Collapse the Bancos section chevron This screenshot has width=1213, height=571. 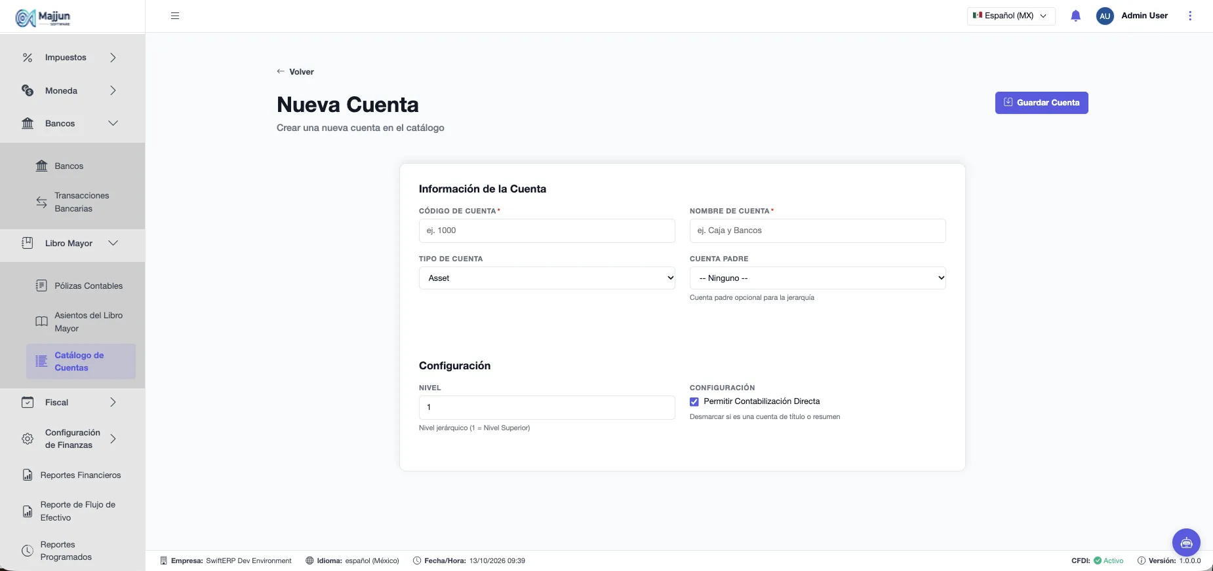click(x=113, y=123)
